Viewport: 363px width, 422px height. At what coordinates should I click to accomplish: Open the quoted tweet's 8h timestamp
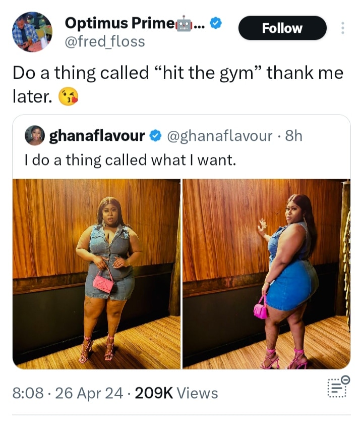pos(293,136)
